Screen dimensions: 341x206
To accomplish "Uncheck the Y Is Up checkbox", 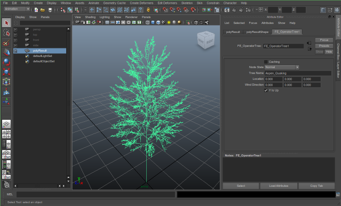I will click(266, 90).
